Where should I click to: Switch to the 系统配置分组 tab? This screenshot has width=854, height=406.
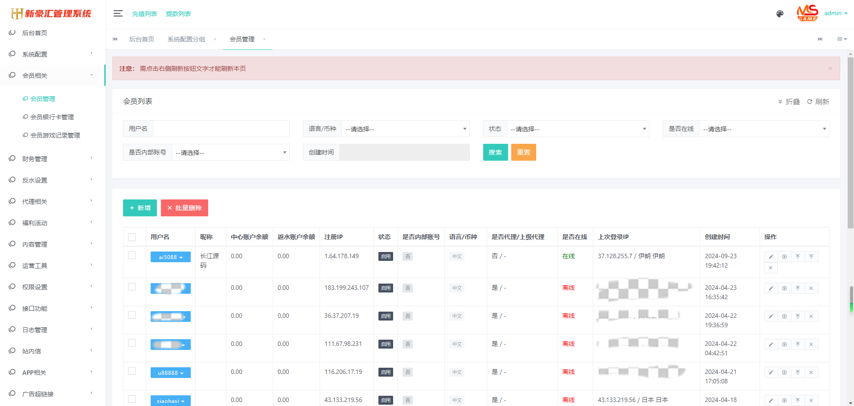click(186, 39)
